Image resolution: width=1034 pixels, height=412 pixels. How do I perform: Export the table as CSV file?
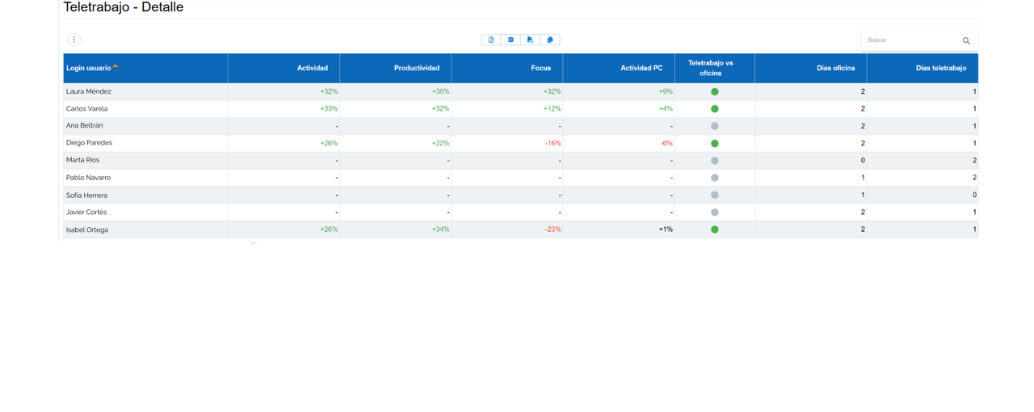coord(530,40)
